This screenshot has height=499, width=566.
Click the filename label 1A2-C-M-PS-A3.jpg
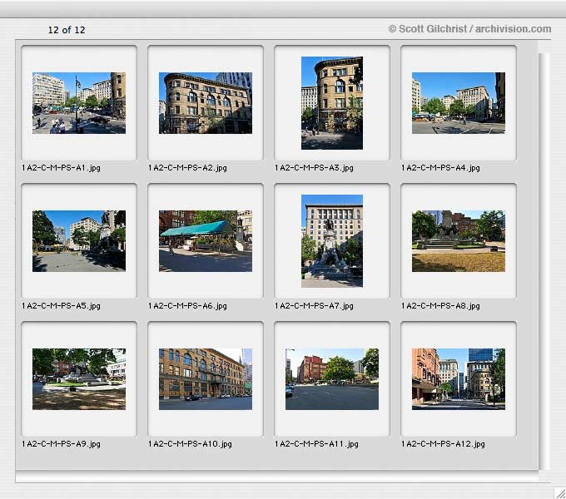[x=314, y=168]
